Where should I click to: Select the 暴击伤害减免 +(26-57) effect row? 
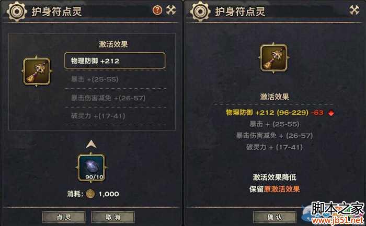pos(116,98)
